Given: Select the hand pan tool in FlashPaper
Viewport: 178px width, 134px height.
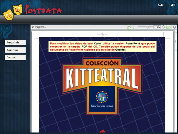Looking at the screenshot, I should click(x=129, y=27).
